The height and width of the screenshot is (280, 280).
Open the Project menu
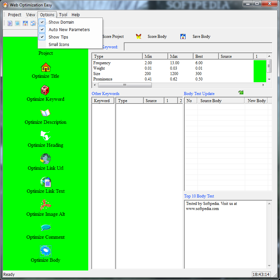15,15
